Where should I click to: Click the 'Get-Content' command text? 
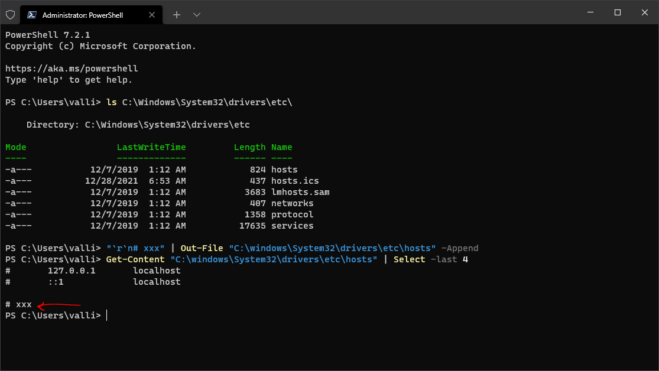(135, 259)
